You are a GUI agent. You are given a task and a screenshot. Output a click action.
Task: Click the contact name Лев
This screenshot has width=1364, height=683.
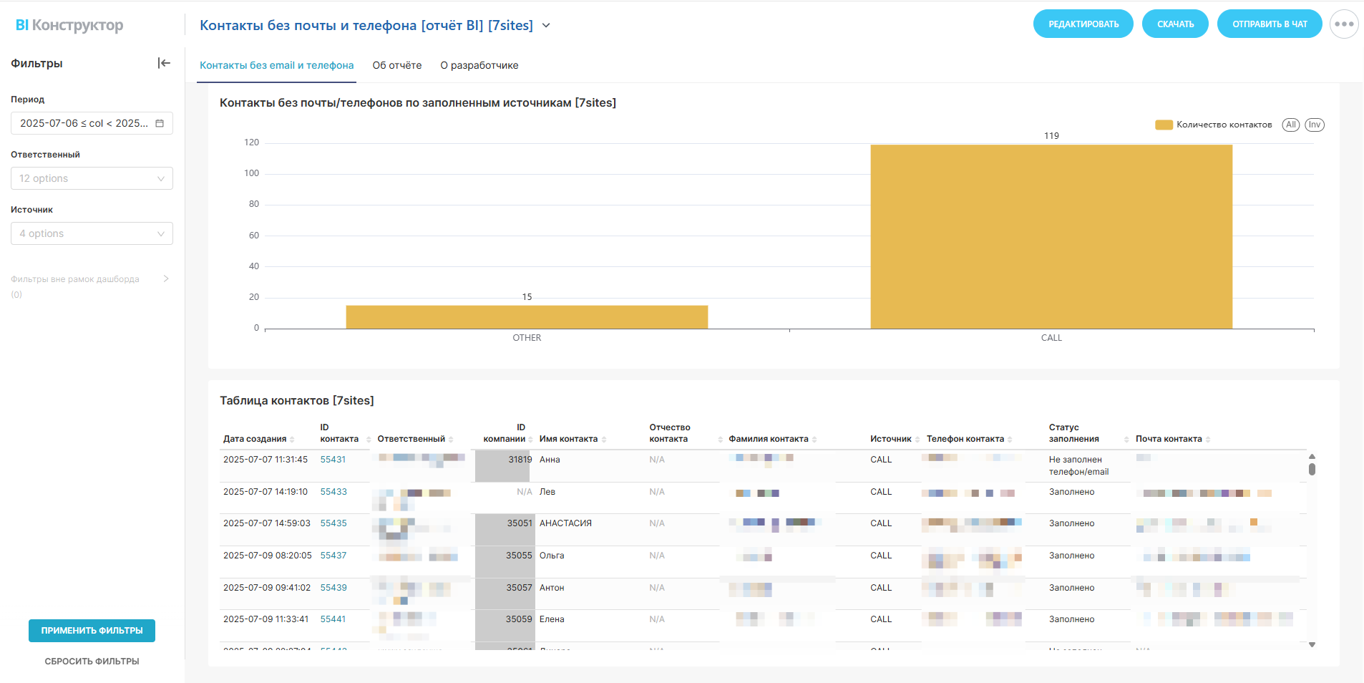(x=547, y=492)
